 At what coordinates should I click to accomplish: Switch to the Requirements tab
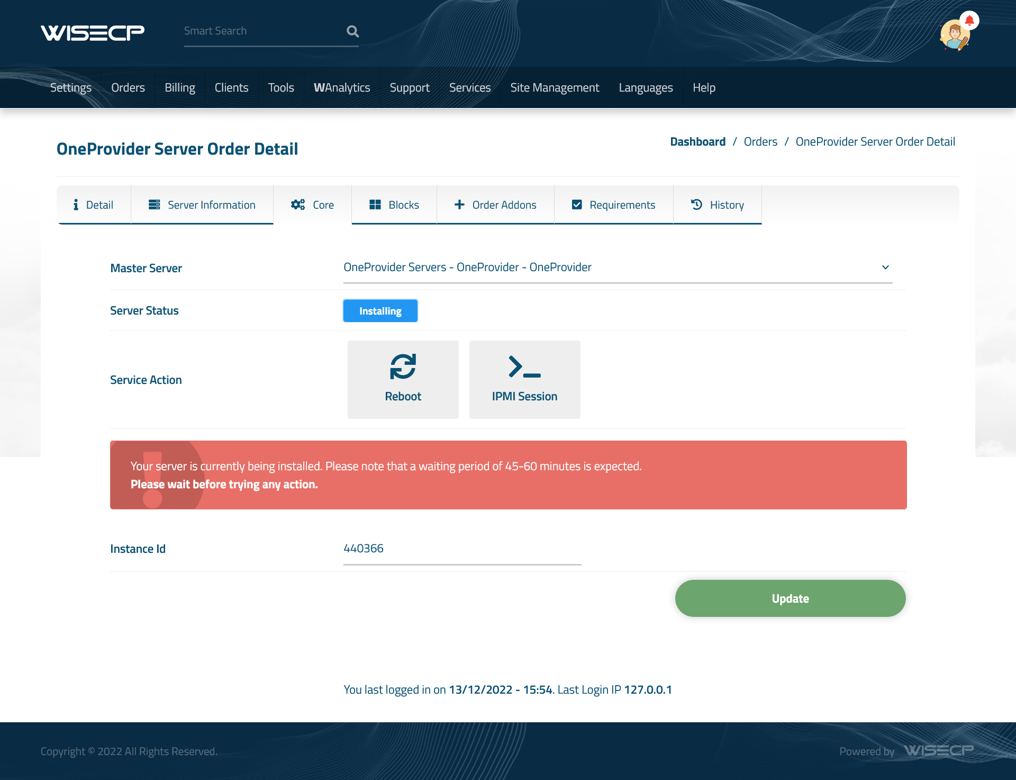614,205
